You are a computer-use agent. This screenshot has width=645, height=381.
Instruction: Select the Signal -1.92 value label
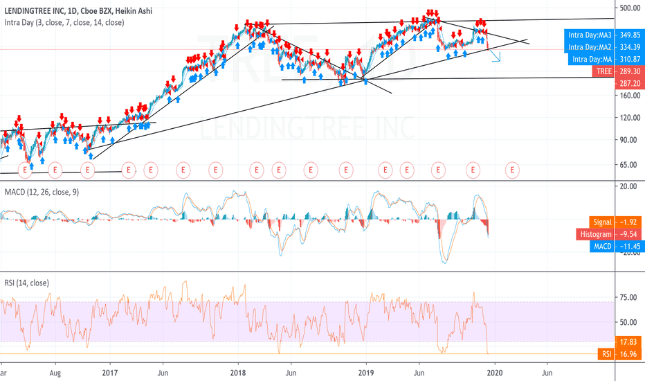tap(617, 222)
